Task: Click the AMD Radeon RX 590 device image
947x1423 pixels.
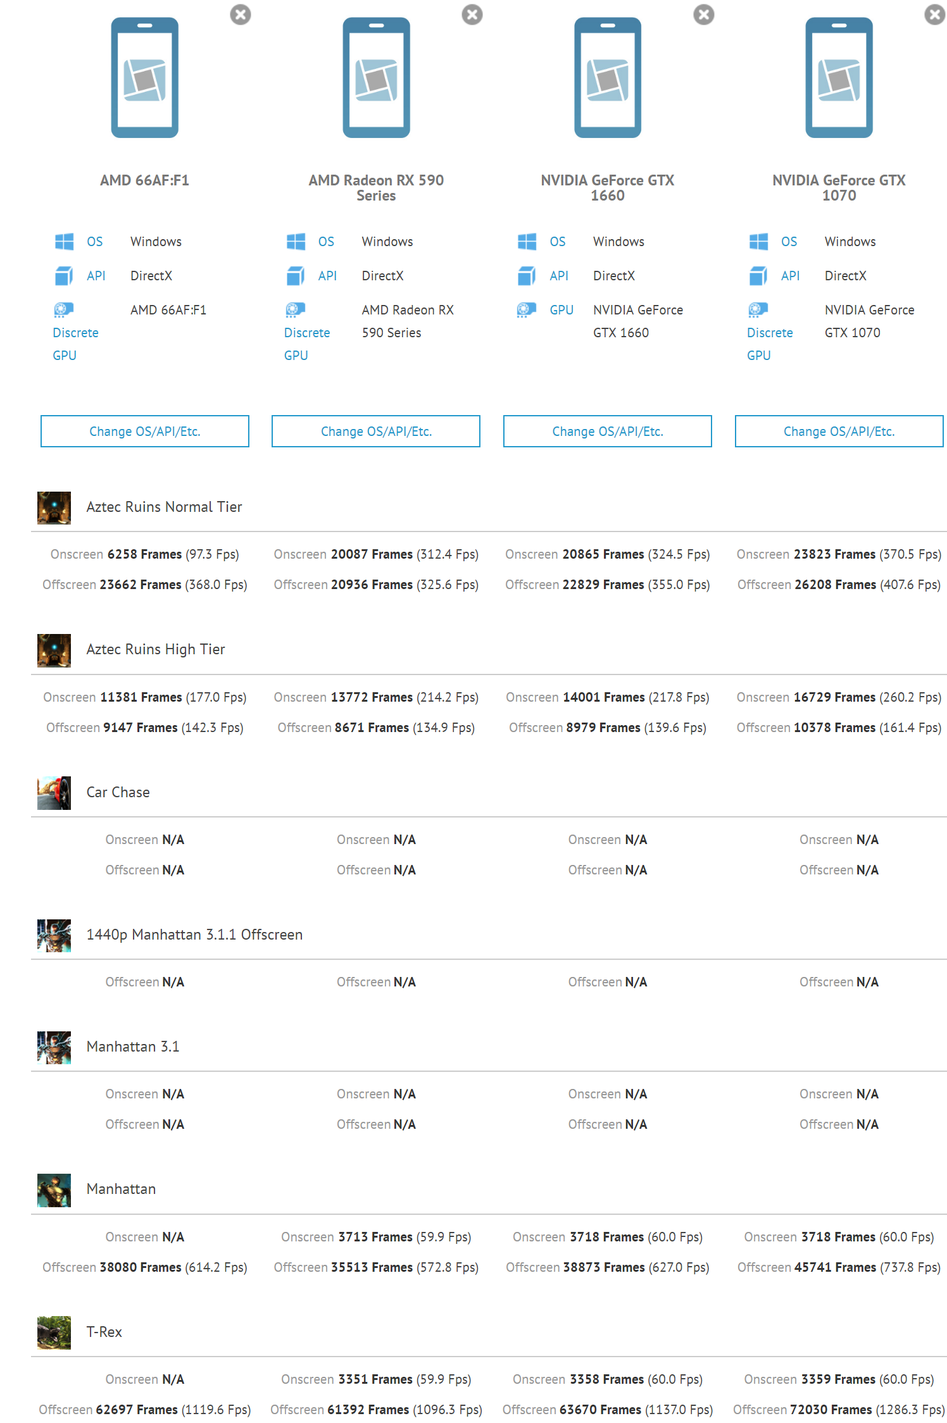Action: click(377, 77)
